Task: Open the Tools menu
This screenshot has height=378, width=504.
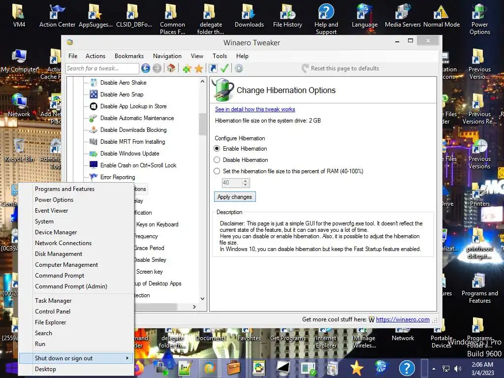Action: [220, 56]
